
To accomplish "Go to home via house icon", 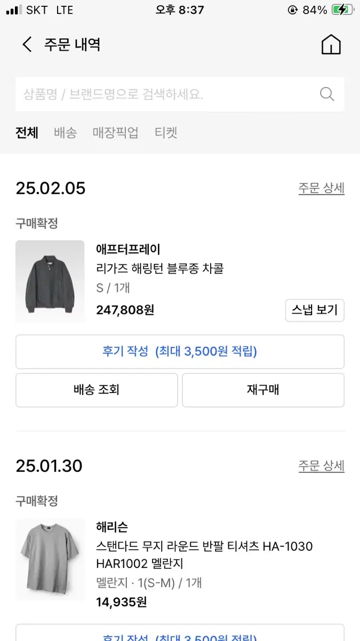I will coord(331,45).
